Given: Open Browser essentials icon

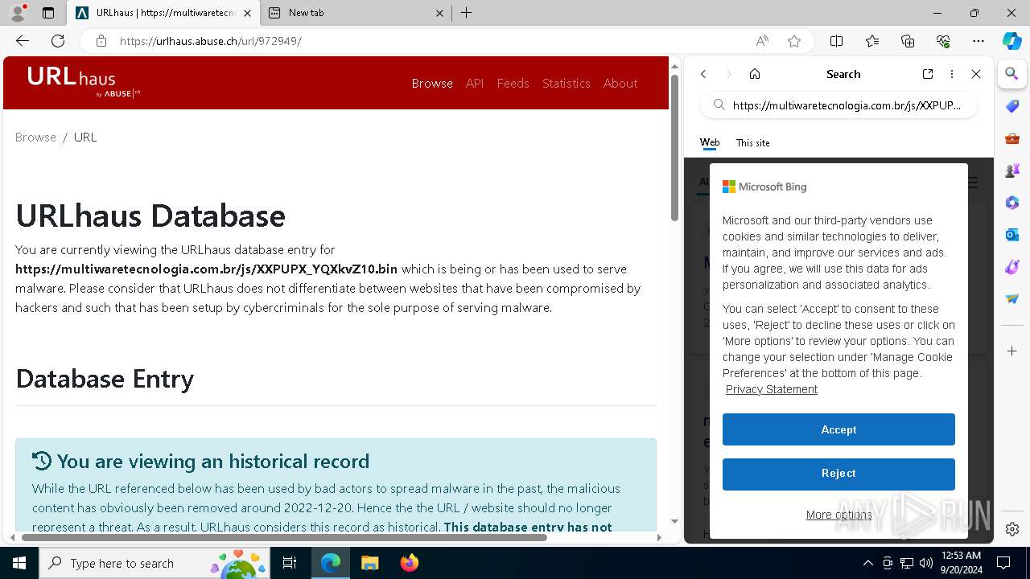Looking at the screenshot, I should click(943, 41).
